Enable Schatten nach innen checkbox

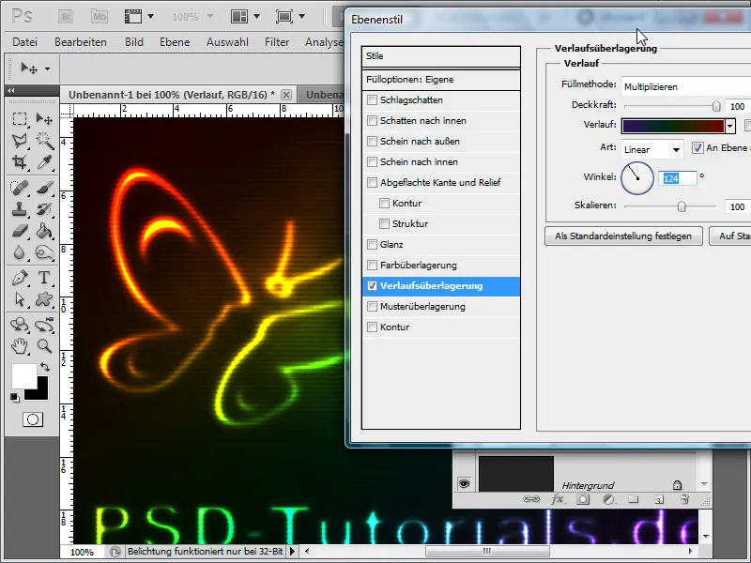372,121
